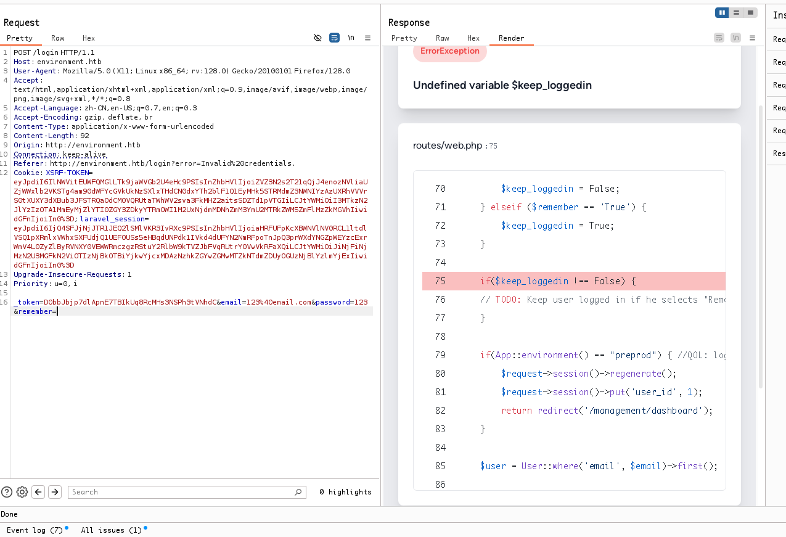Click code line 76 TODO comment
Viewport: 786px width, 537px height.
tap(602, 300)
